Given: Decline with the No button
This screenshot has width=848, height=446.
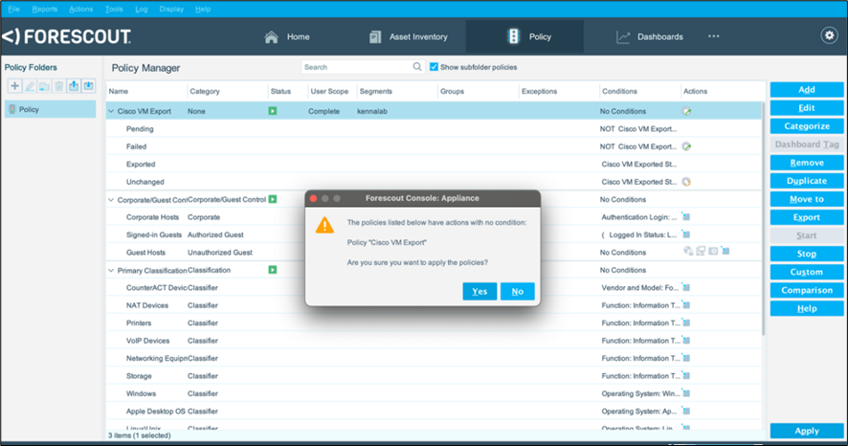Looking at the screenshot, I should coord(518,291).
